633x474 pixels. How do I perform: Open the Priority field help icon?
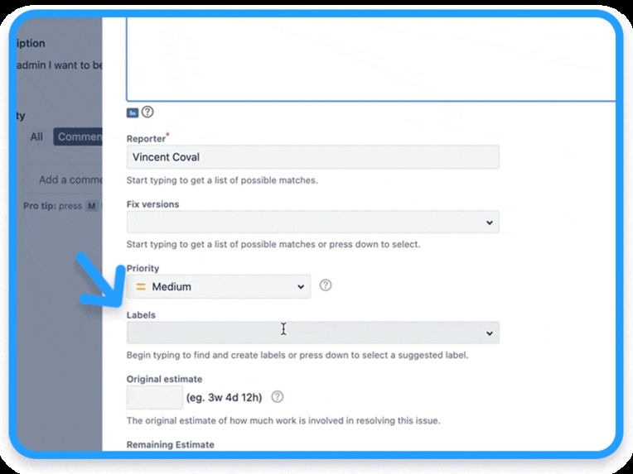(x=326, y=285)
